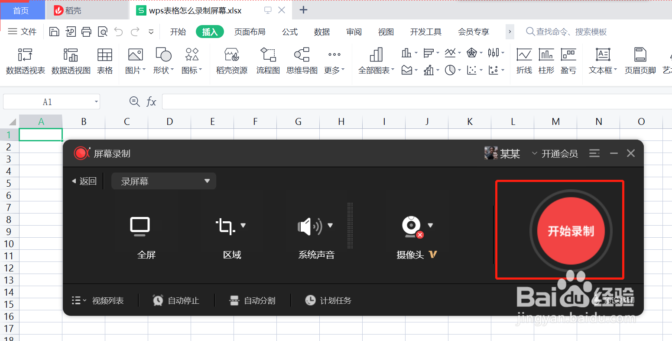Insert a mind map (思维导图)
Image resolution: width=672 pixels, height=341 pixels.
302,61
